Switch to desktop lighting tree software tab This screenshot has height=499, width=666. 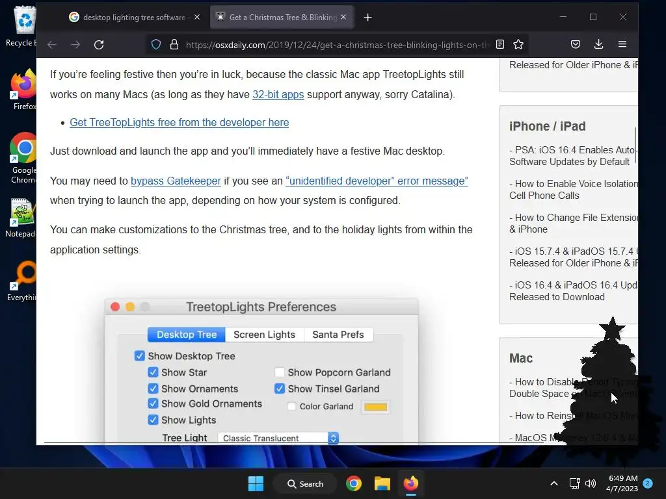(133, 18)
